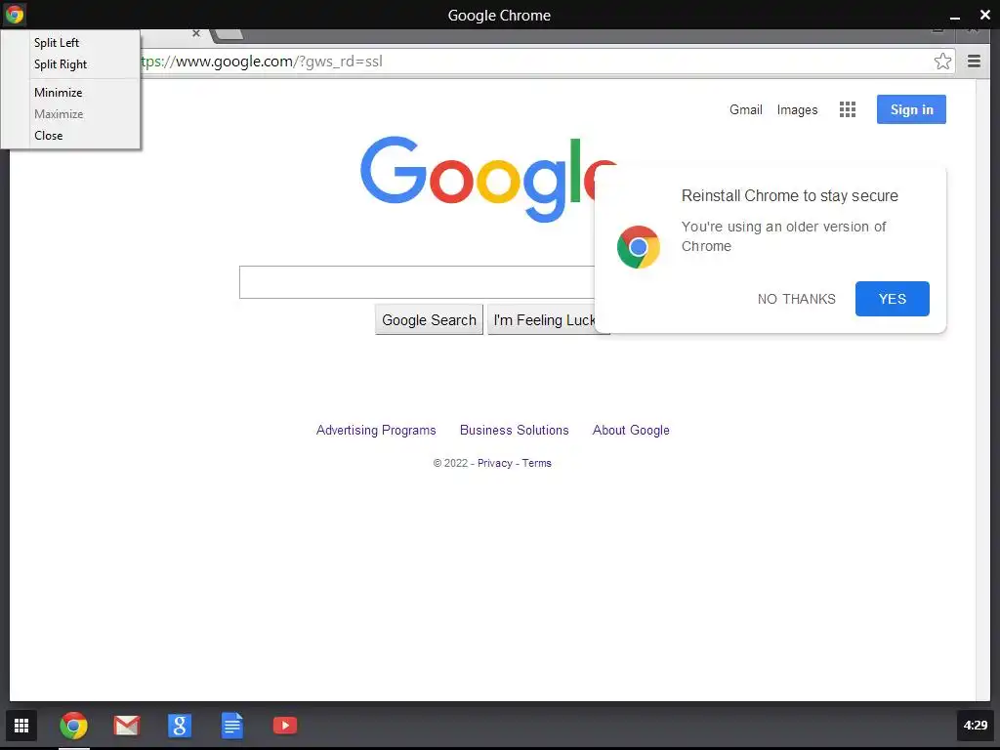Click the 'Reinstall Chrome to stay secure' heading
The height and width of the screenshot is (750, 1000).
[789, 195]
